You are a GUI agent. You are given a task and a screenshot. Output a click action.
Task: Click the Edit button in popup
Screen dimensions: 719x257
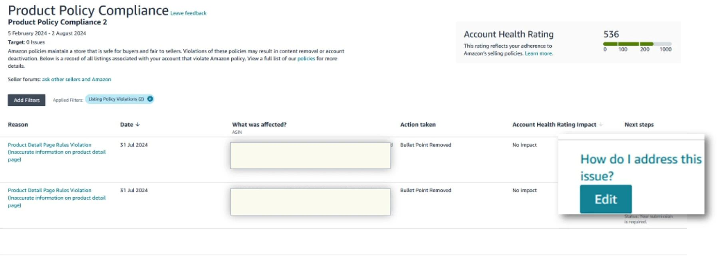606,199
